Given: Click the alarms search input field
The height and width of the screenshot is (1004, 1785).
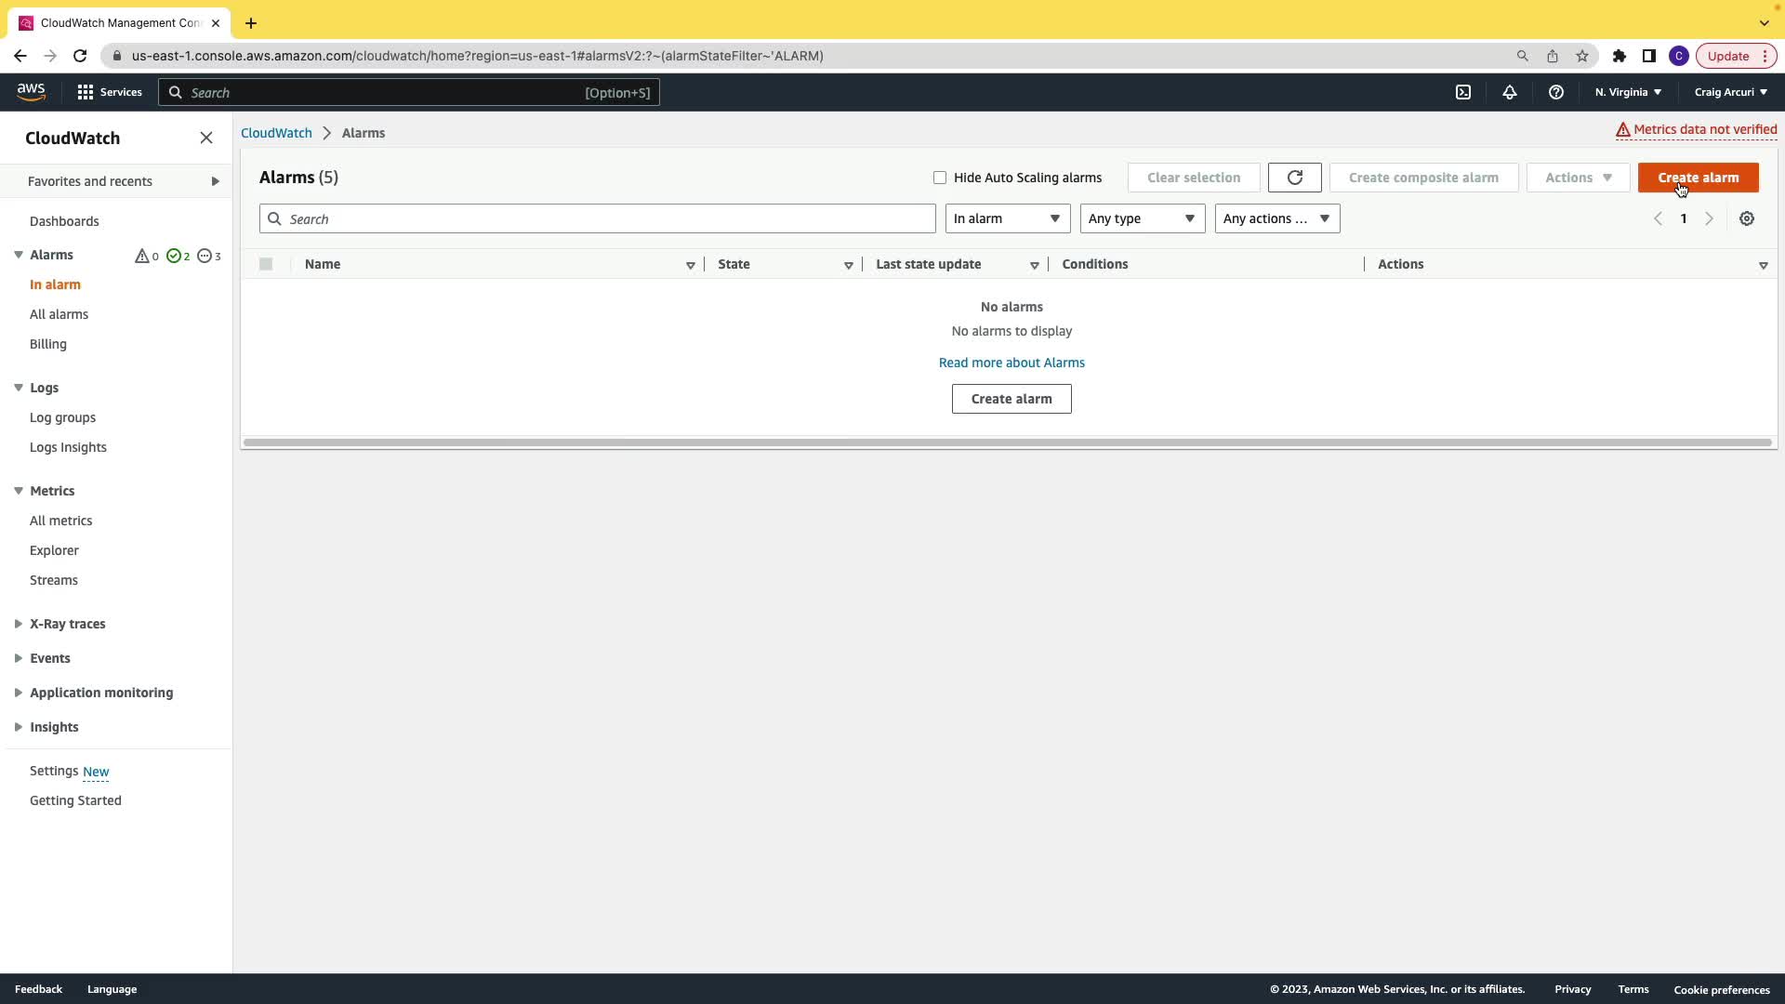Looking at the screenshot, I should click(597, 218).
